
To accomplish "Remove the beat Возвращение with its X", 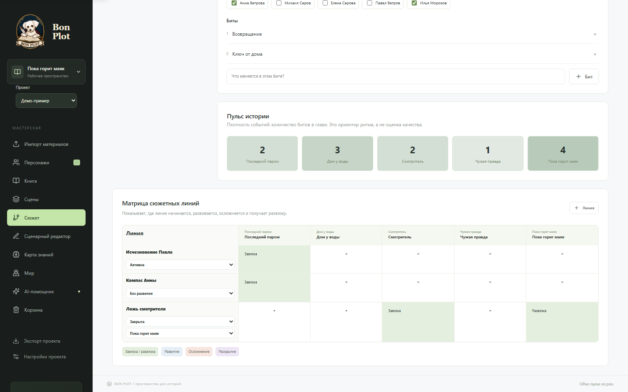I will pyautogui.click(x=595, y=34).
